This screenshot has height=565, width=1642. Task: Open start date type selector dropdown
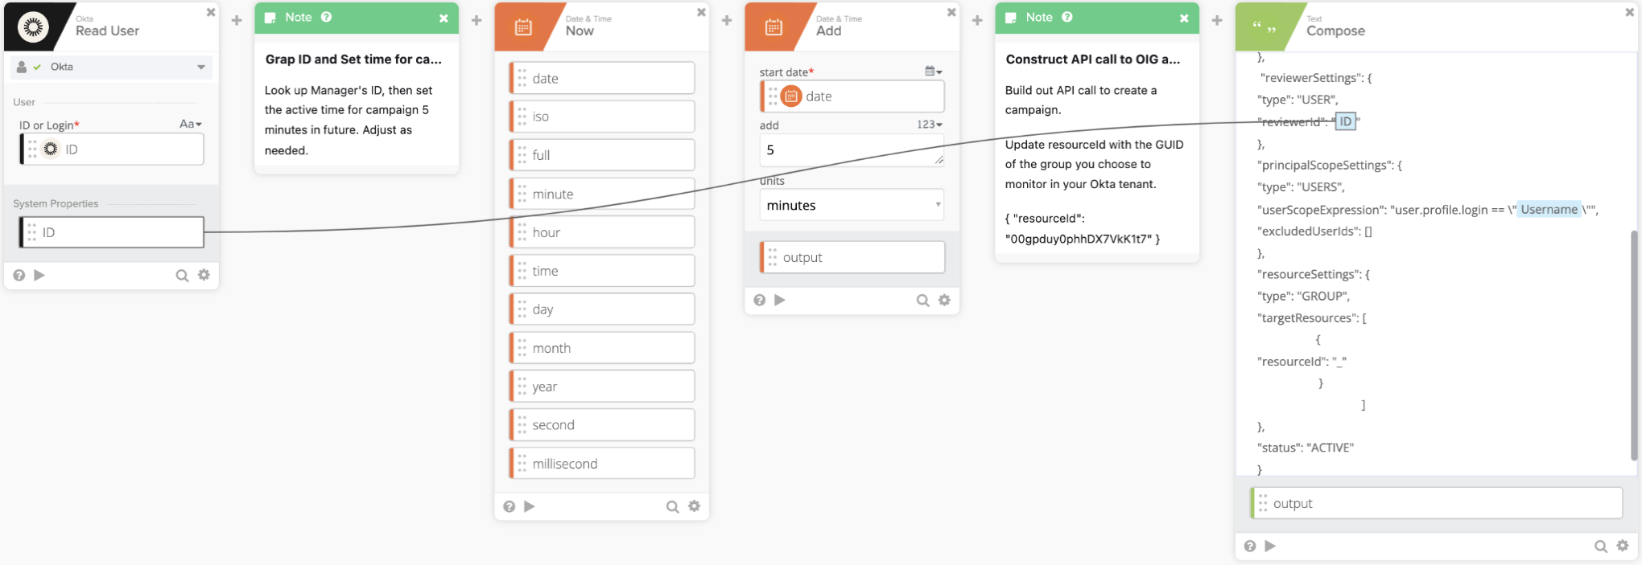coord(934,72)
